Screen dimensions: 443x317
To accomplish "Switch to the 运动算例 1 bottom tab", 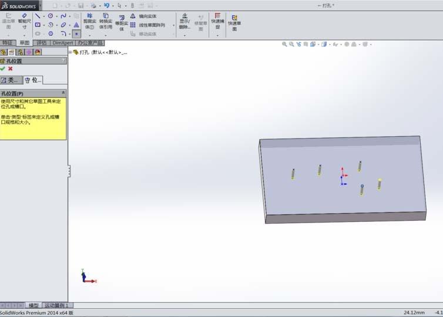I will 58,305.
